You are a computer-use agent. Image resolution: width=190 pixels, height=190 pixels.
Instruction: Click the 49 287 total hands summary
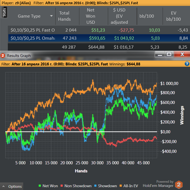click(69, 47)
